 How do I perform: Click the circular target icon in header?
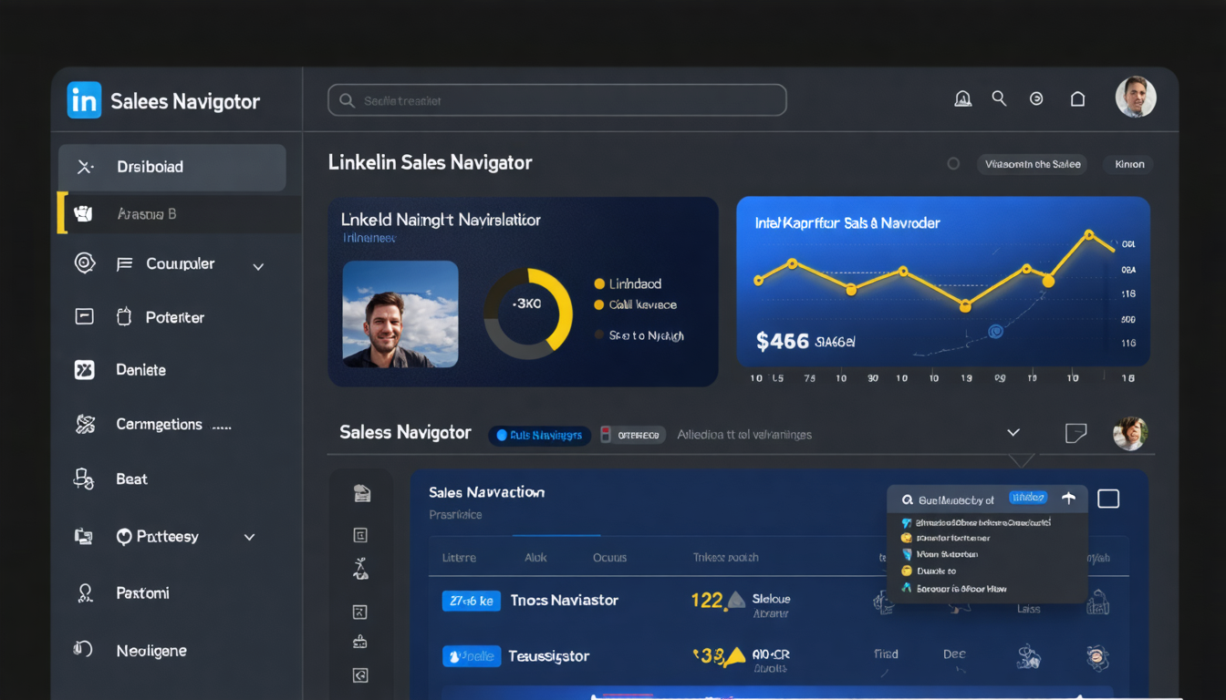click(1036, 99)
